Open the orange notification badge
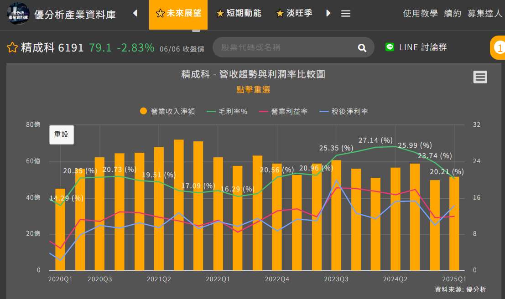 tap(498, 48)
